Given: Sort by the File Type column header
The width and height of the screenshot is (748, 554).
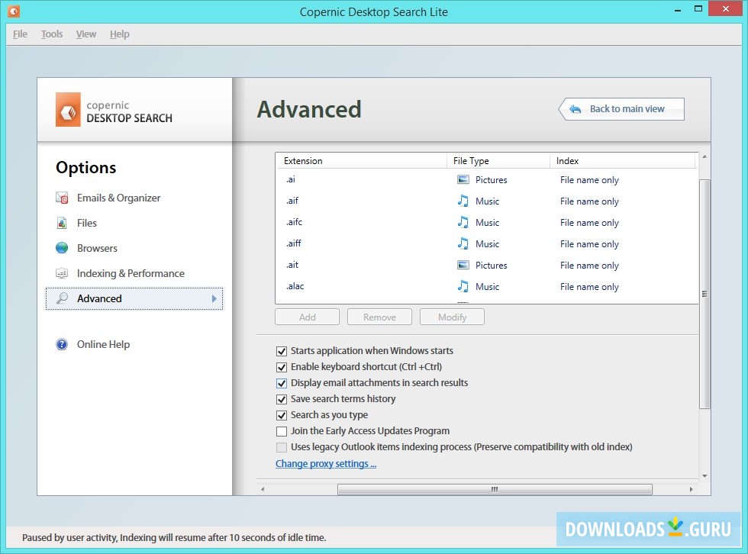Looking at the screenshot, I should (498, 161).
